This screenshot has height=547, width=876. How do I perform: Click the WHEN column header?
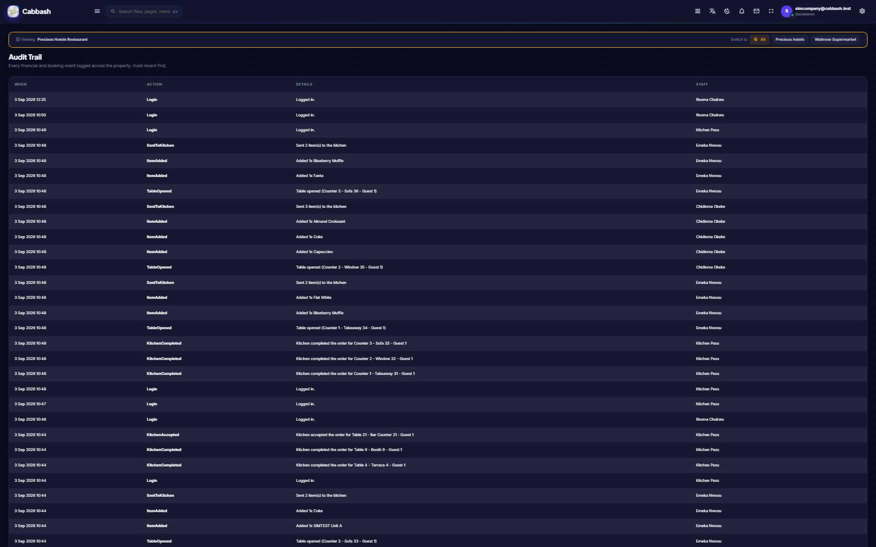pyautogui.click(x=21, y=85)
